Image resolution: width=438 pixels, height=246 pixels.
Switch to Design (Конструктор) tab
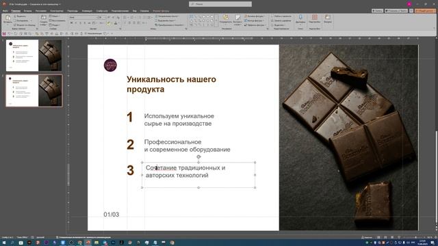click(57, 11)
